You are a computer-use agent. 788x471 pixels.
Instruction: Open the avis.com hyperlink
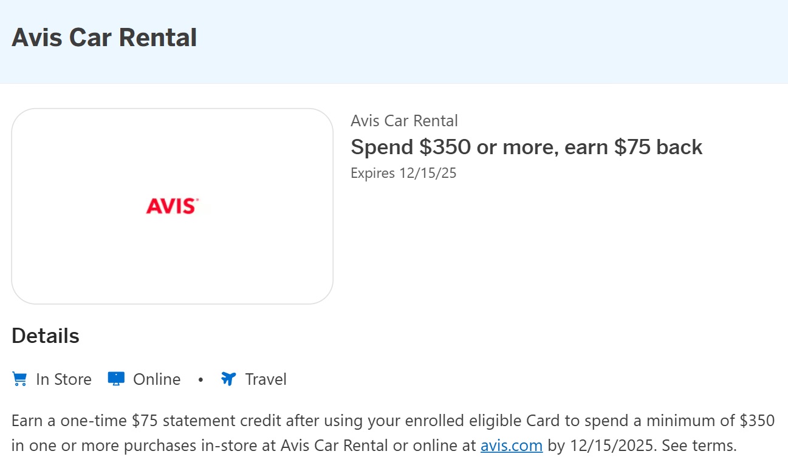(x=511, y=446)
